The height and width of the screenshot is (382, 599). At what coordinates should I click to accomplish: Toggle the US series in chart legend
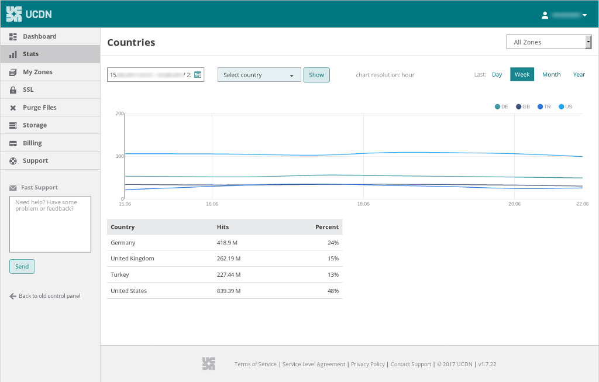coord(565,107)
